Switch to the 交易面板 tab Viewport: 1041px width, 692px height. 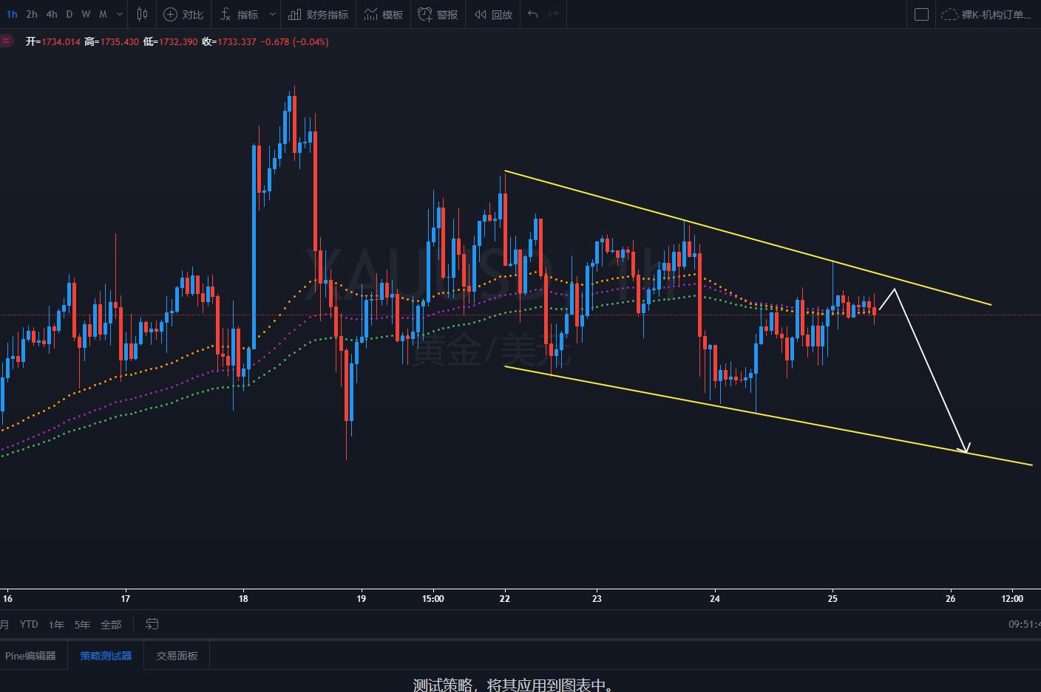click(x=177, y=655)
